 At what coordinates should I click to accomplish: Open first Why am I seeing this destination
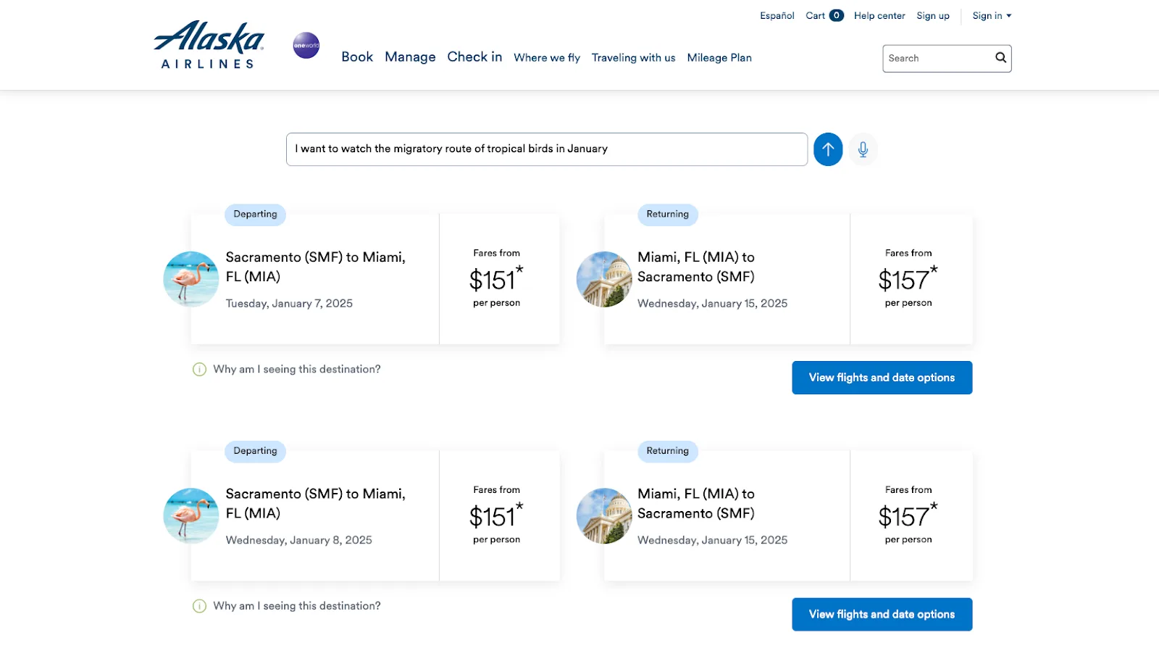[296, 370]
